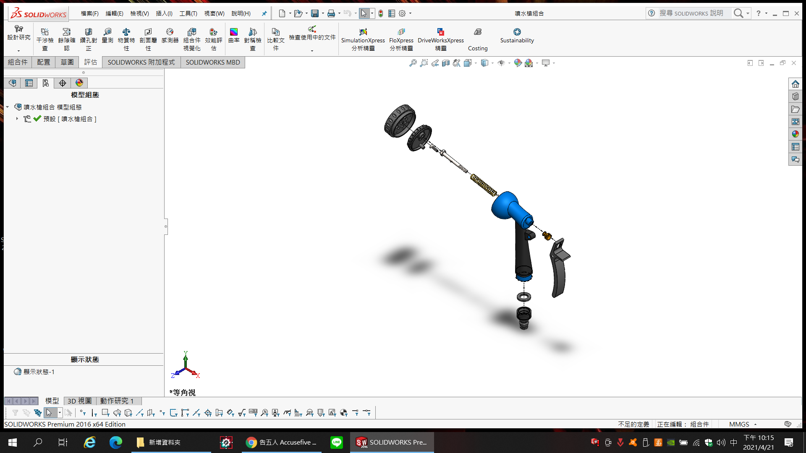This screenshot has height=453, width=806.
Task: Open the Save dropdown arrow
Action: 323,13
